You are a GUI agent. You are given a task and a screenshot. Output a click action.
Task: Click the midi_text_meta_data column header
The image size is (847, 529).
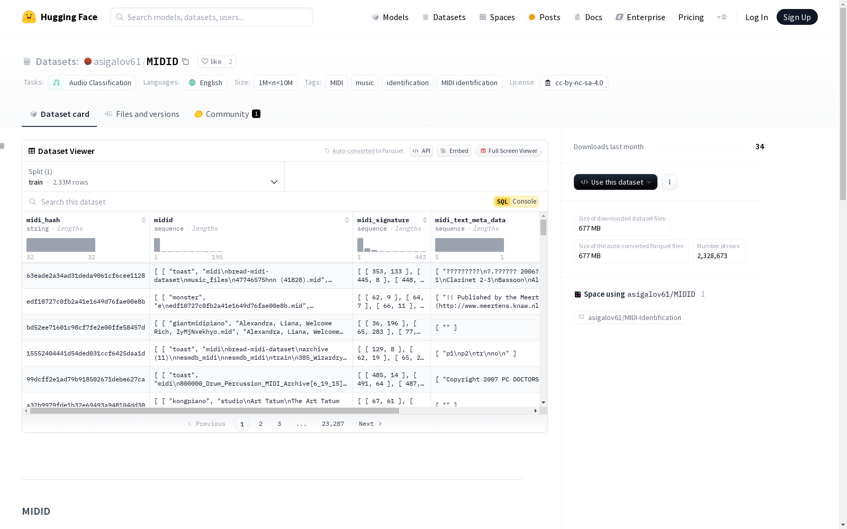[x=470, y=220]
